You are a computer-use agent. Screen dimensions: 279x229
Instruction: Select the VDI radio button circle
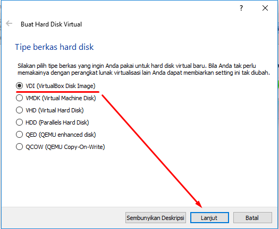coord(19,86)
